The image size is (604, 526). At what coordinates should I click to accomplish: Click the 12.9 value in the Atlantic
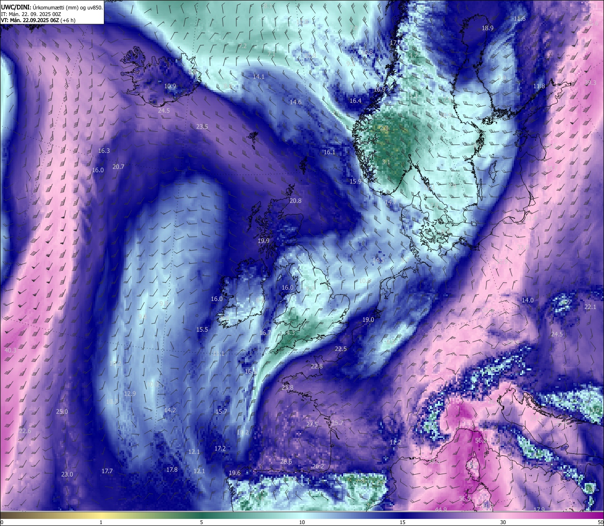(x=130, y=393)
